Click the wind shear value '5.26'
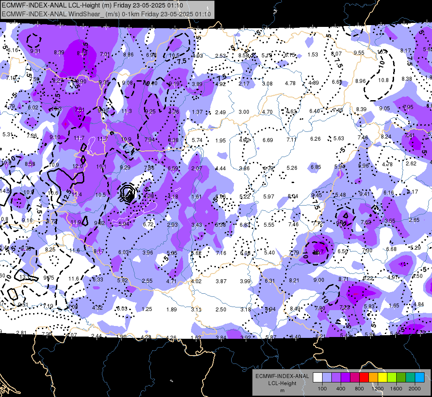 [x=292, y=168]
